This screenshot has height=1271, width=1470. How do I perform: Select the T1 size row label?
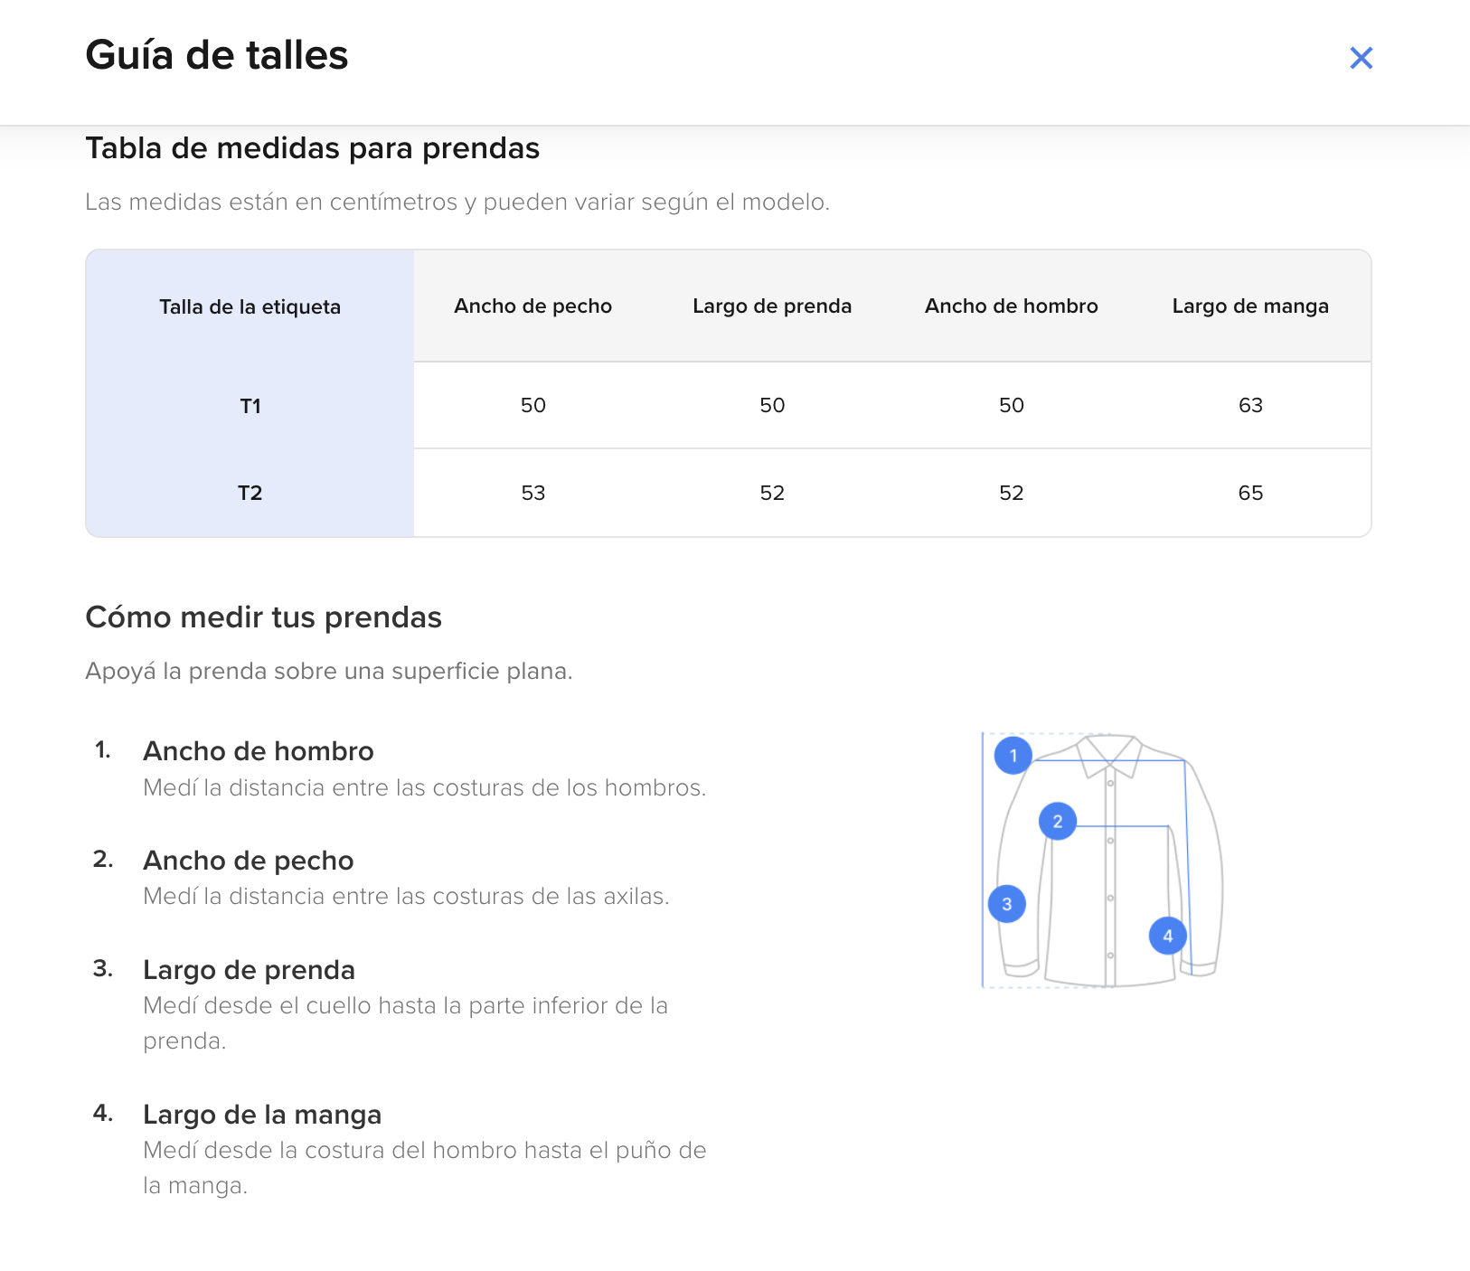point(250,406)
